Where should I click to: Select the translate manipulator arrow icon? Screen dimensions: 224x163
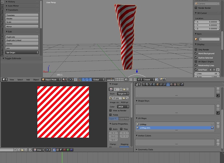[83, 80]
